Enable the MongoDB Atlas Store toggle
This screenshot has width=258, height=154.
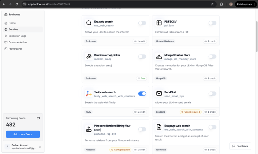click(213, 56)
